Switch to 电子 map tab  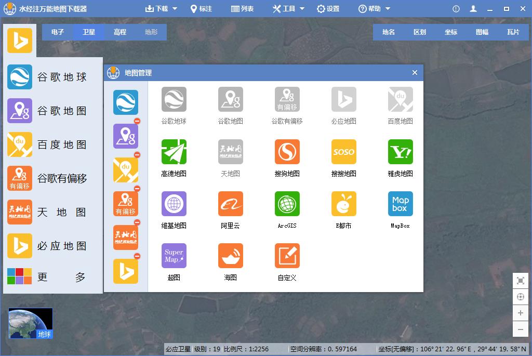58,32
